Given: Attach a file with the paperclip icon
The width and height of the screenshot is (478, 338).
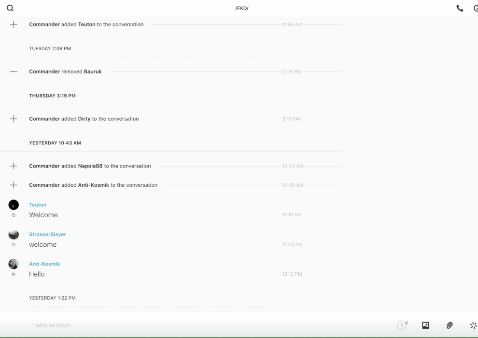Looking at the screenshot, I should point(450,325).
